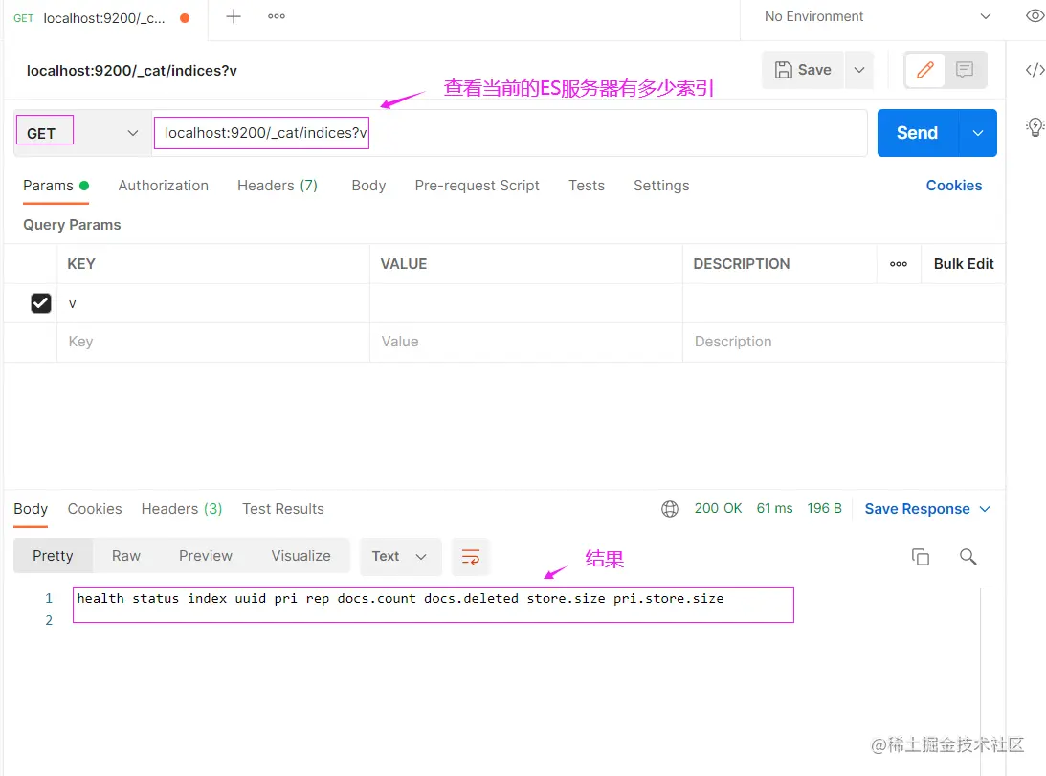Switch to the Authorization tab

(x=164, y=186)
